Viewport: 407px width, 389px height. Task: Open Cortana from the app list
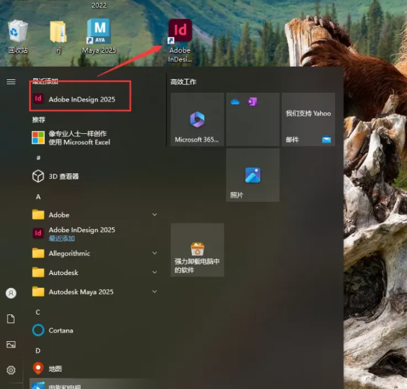click(x=60, y=330)
